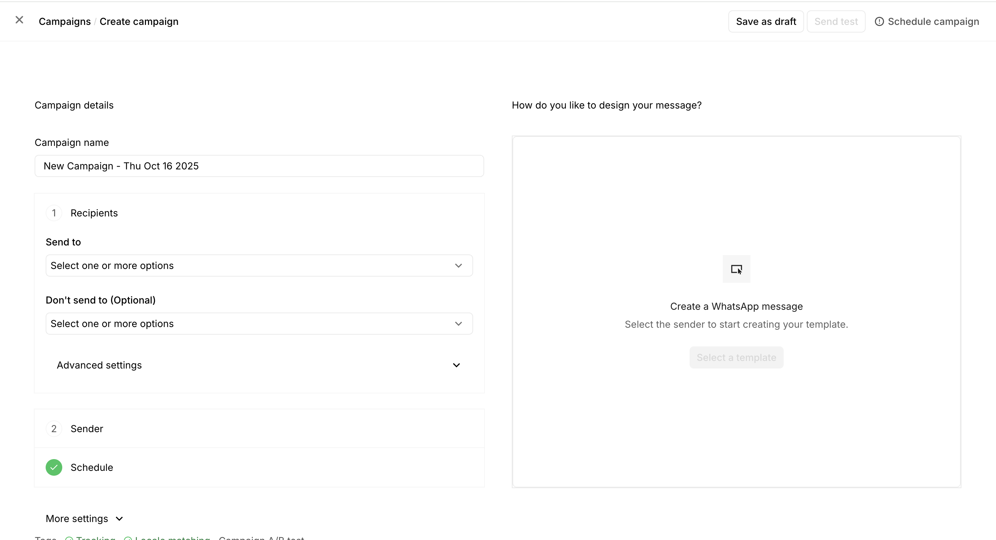Close the create campaign screen
Image resolution: width=996 pixels, height=540 pixels.
click(x=19, y=20)
